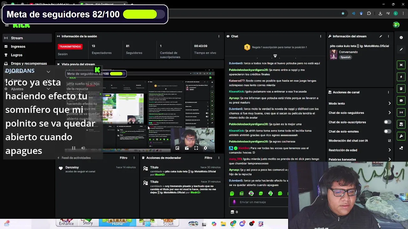408x229 pixels.
Task: Open the Chrome downloads icon
Action: 380,13
